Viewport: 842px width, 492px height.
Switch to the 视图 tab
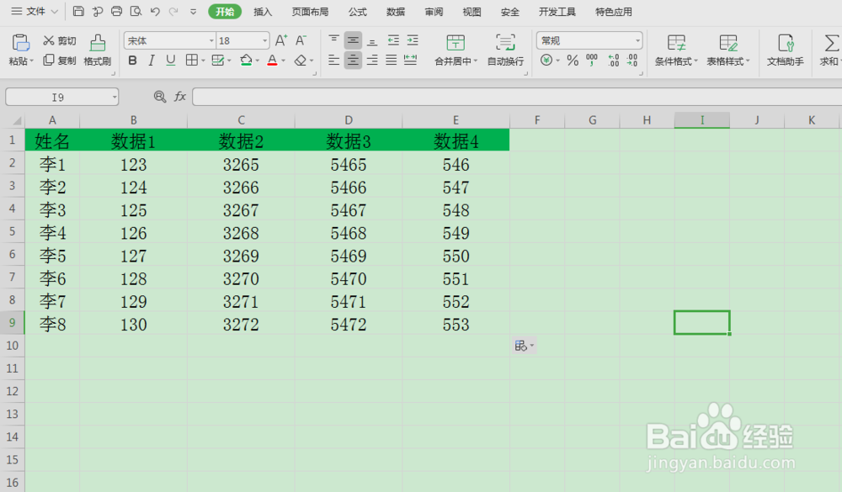tap(472, 12)
